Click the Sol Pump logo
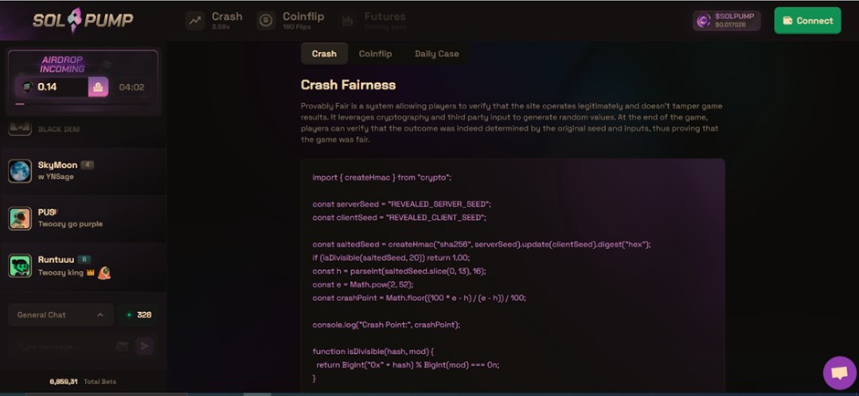Screen dimensions: 859x396 coord(84,20)
